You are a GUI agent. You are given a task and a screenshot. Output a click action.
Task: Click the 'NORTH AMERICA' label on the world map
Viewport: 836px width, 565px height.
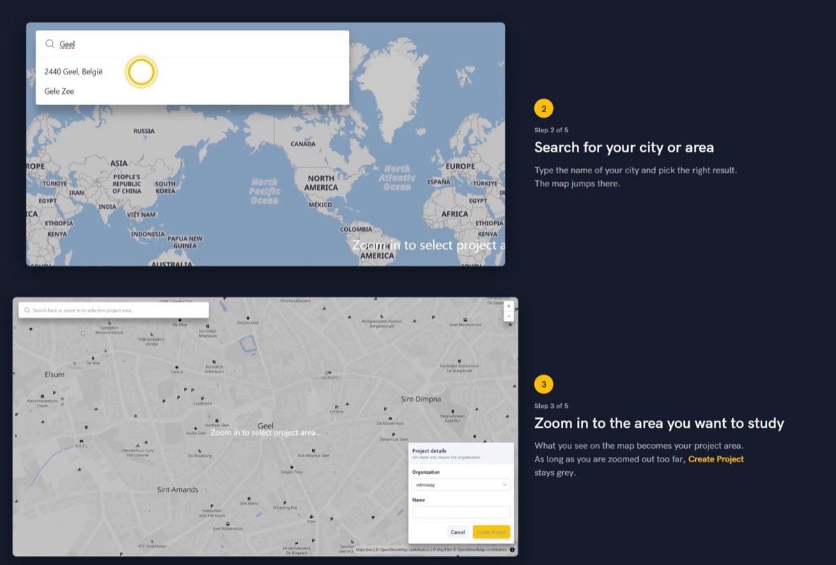pyautogui.click(x=321, y=183)
